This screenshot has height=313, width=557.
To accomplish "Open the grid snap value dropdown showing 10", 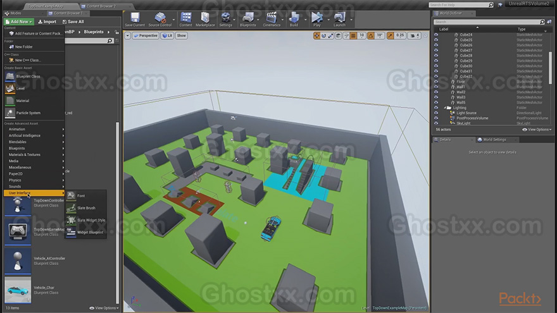I will coord(361,35).
